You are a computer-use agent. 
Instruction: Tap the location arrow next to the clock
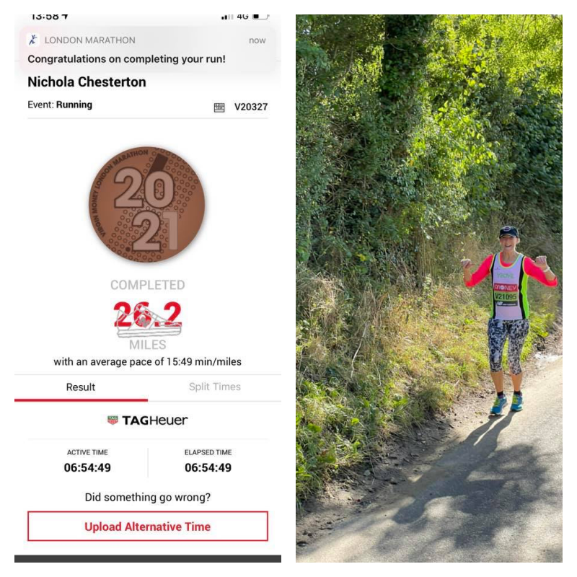(x=65, y=16)
